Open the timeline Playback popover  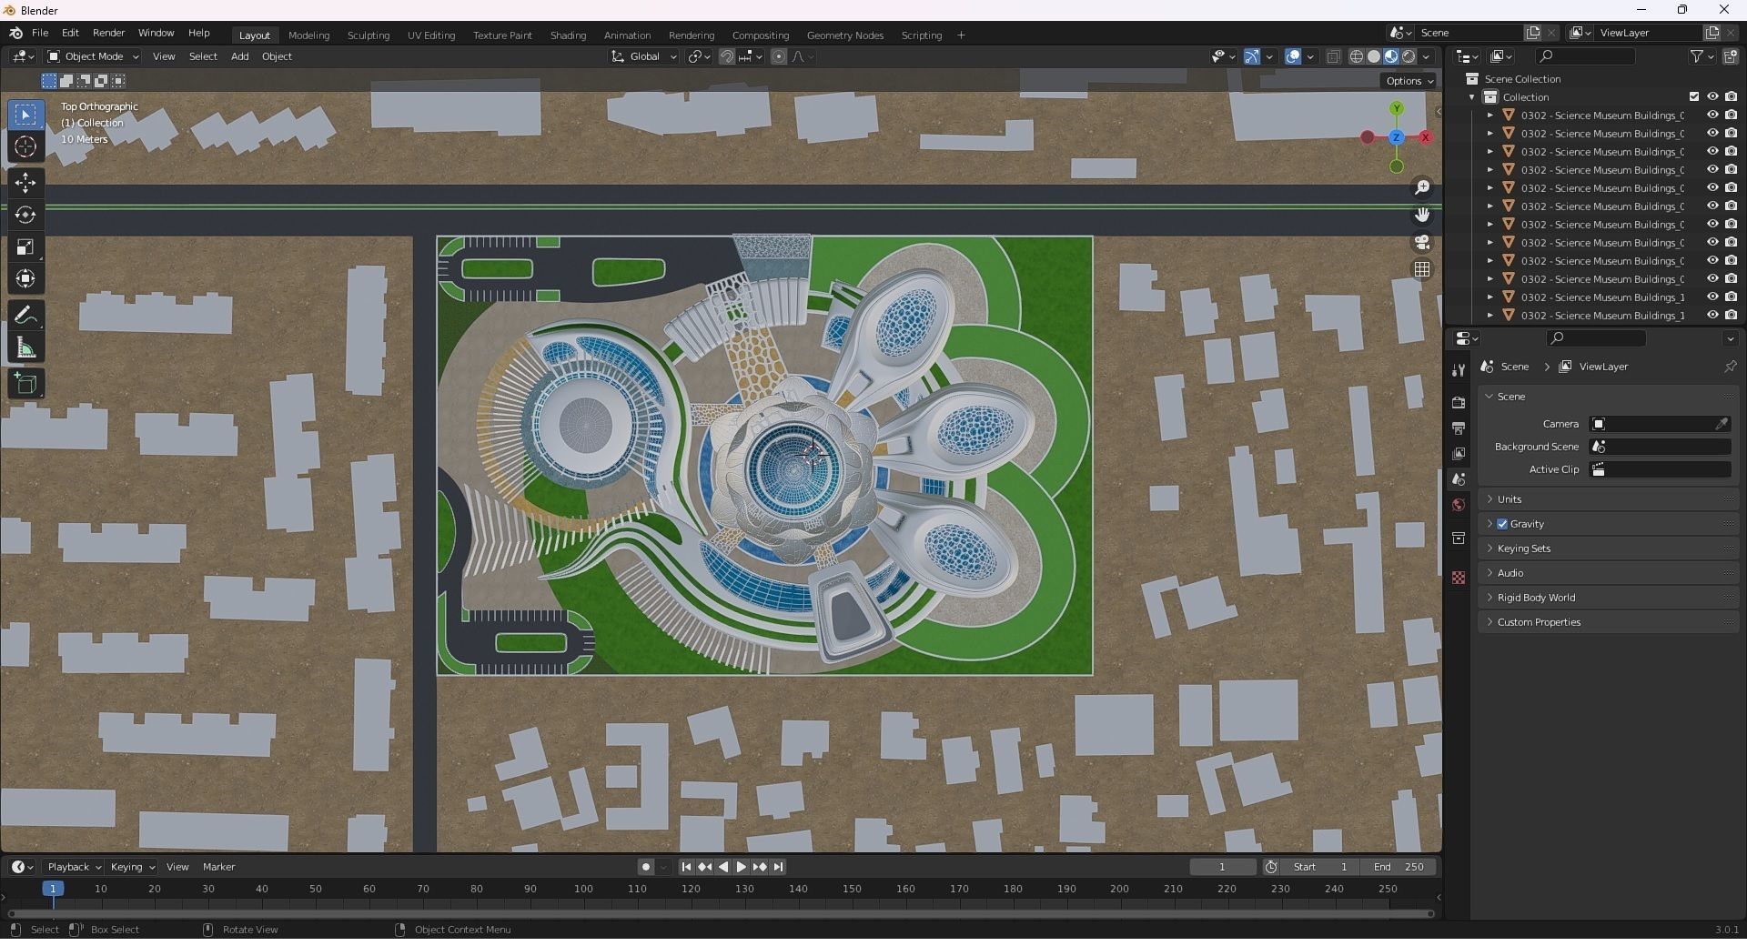pyautogui.click(x=73, y=867)
